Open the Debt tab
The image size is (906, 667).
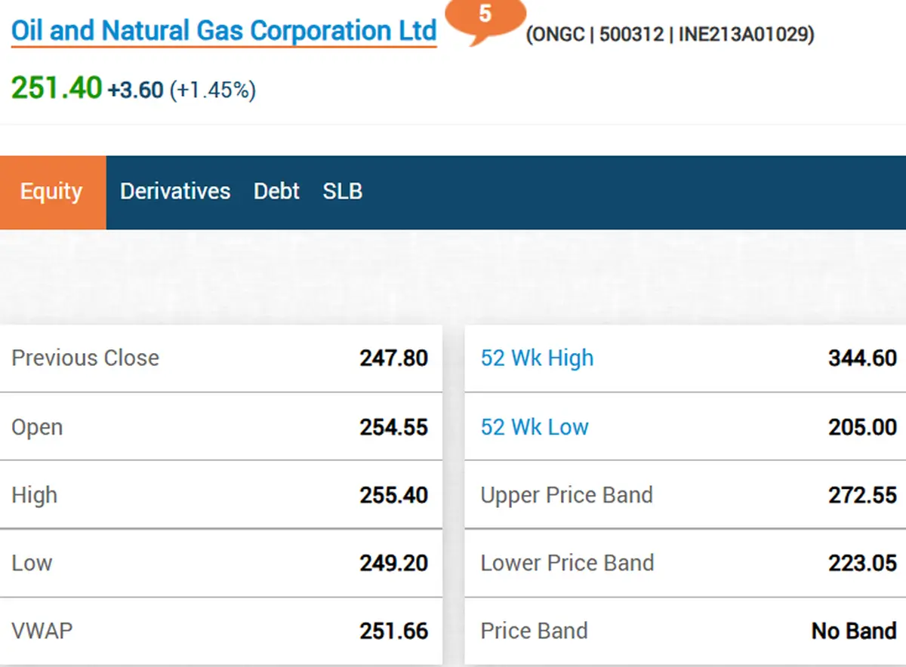[x=276, y=192]
